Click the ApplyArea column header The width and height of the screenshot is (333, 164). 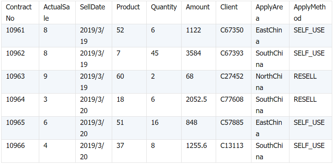[x=269, y=13]
